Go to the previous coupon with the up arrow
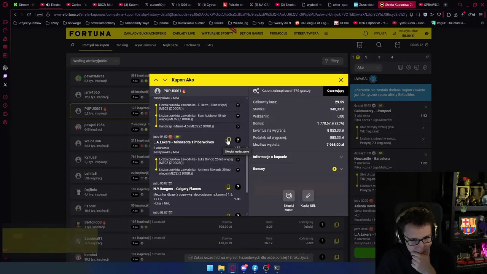 click(x=156, y=80)
